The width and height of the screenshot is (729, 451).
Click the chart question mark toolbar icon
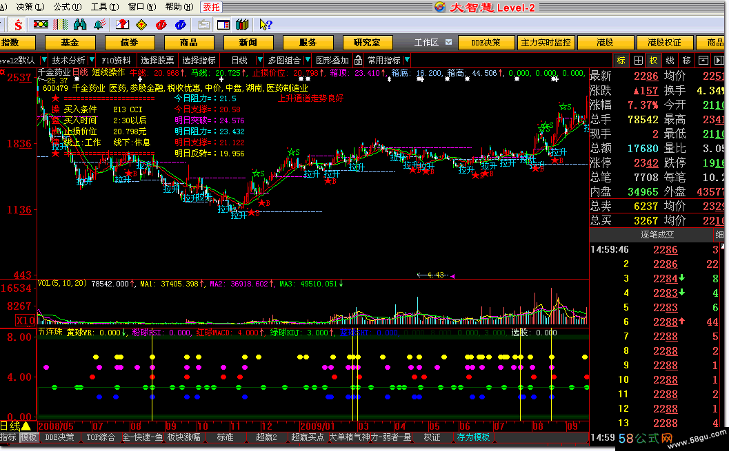click(x=122, y=24)
